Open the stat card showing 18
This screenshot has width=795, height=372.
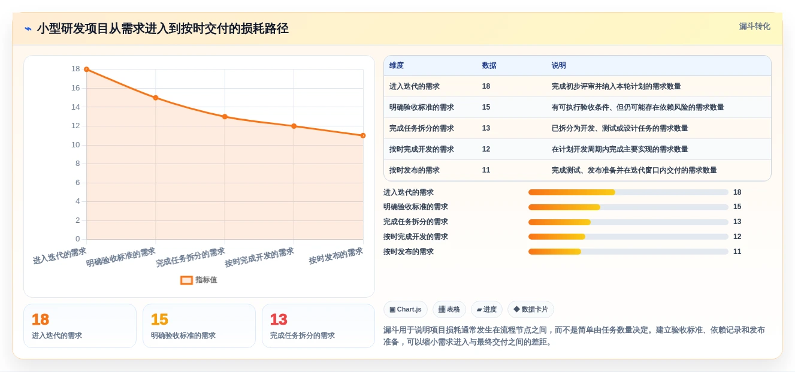point(80,326)
